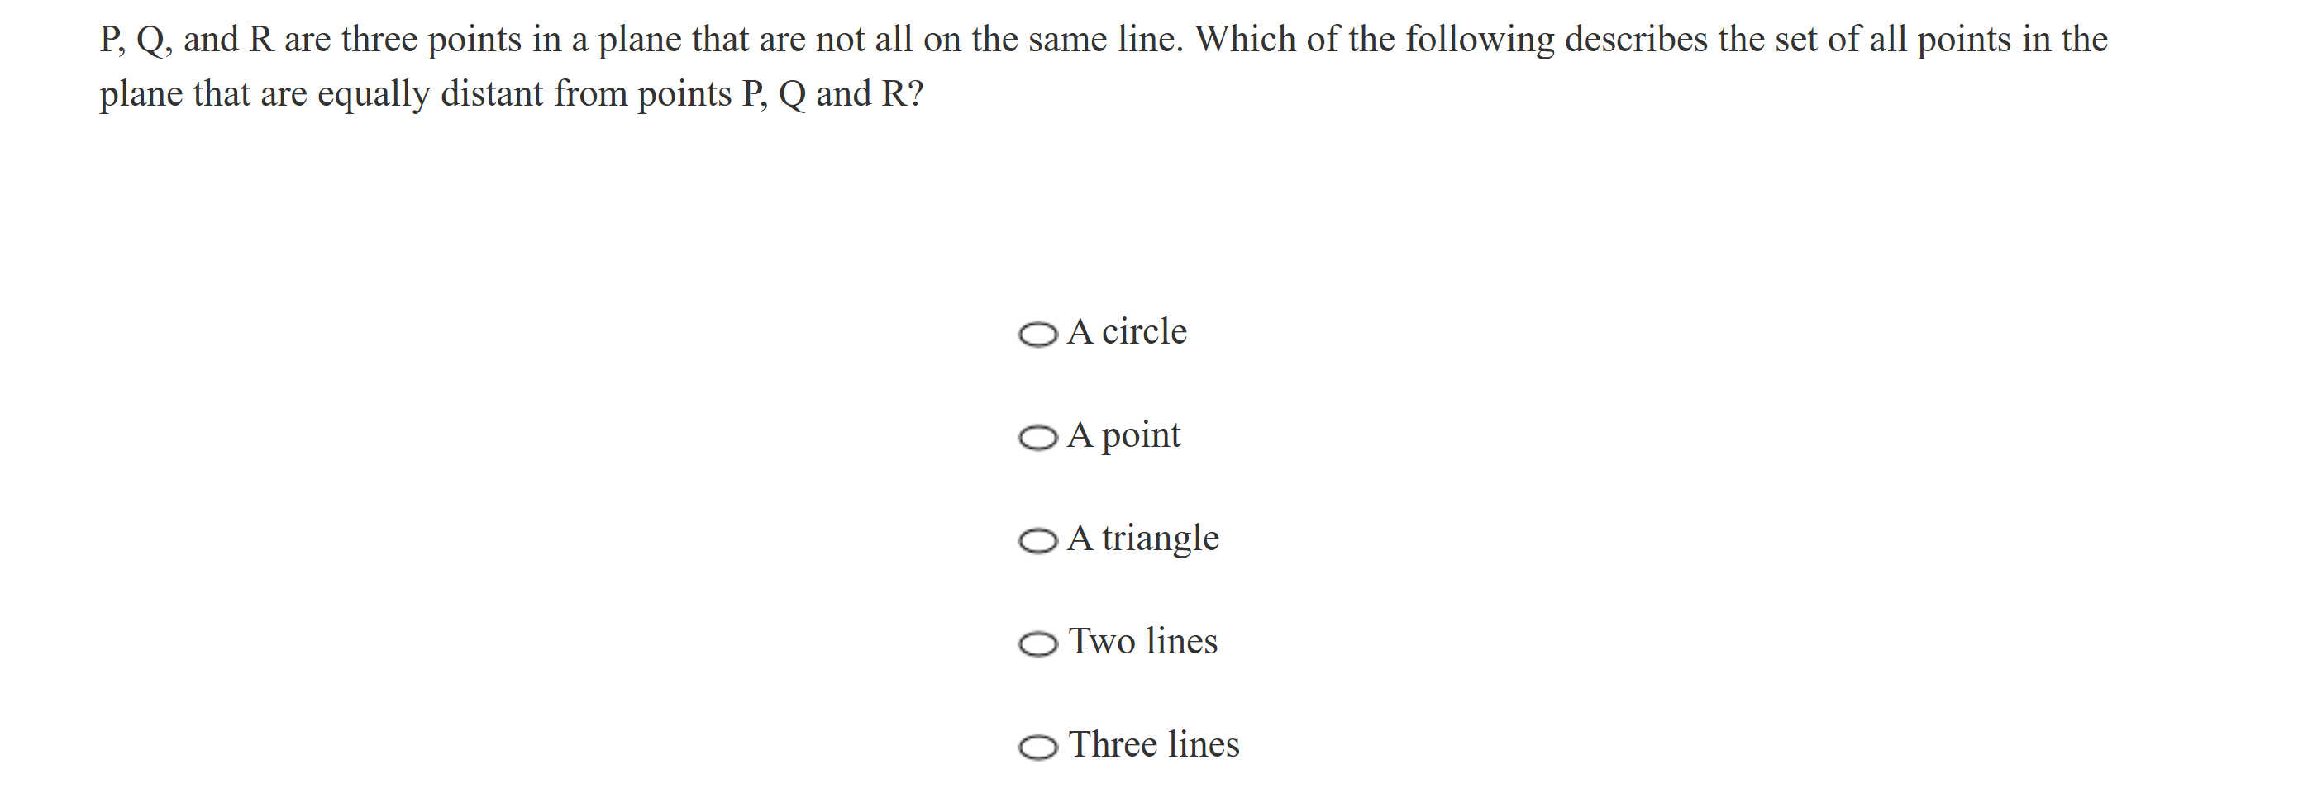Viewport: 2303px width, 793px height.
Task: Pick the "Two lines" radio button
Action: click(x=1038, y=643)
